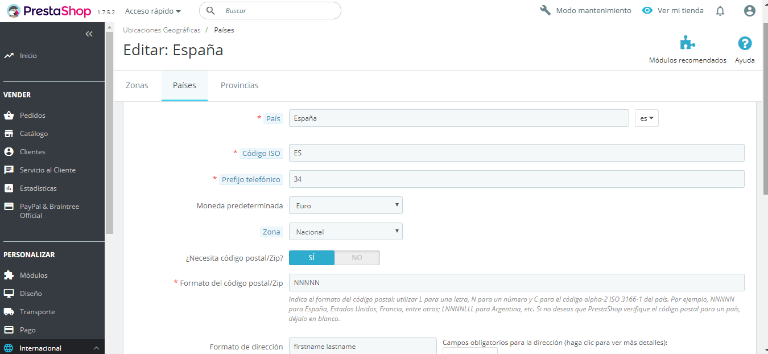Click the 1.7.5.2 version number
The width and height of the screenshot is (768, 354).
pyautogui.click(x=106, y=12)
